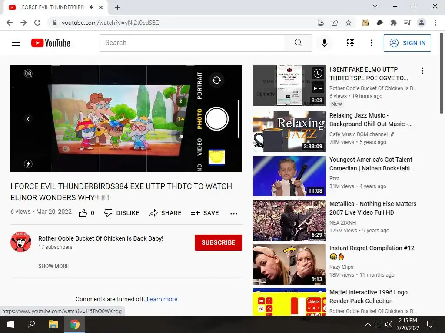Go forward in Chrome browser
Viewport: 445px width, 333px height.
[x=23, y=23]
